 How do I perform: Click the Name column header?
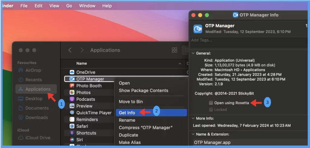(81, 64)
